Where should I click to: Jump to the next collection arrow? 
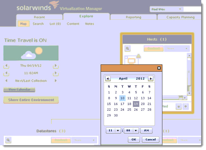click(56, 81)
